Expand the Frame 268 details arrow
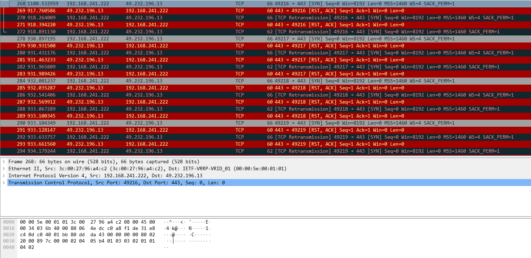 (4, 161)
